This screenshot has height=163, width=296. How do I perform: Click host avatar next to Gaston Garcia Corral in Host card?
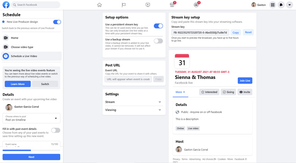[x=179, y=150]
